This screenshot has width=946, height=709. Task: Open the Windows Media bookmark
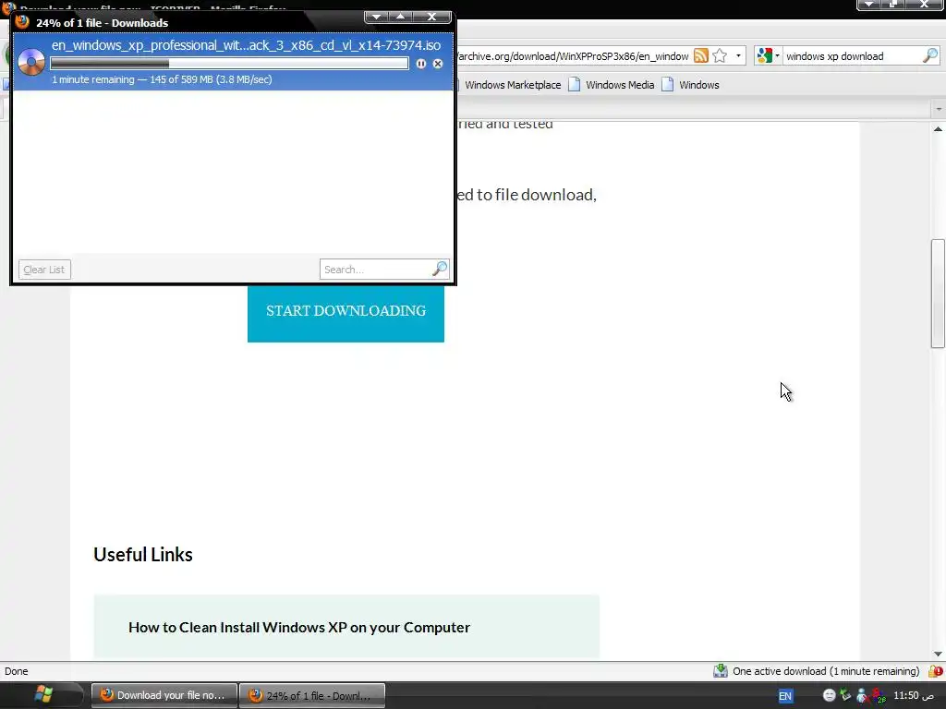click(612, 85)
